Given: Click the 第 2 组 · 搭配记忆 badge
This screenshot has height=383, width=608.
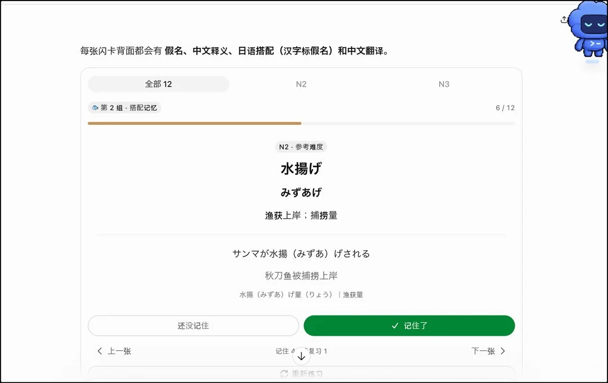Looking at the screenshot, I should [x=124, y=107].
